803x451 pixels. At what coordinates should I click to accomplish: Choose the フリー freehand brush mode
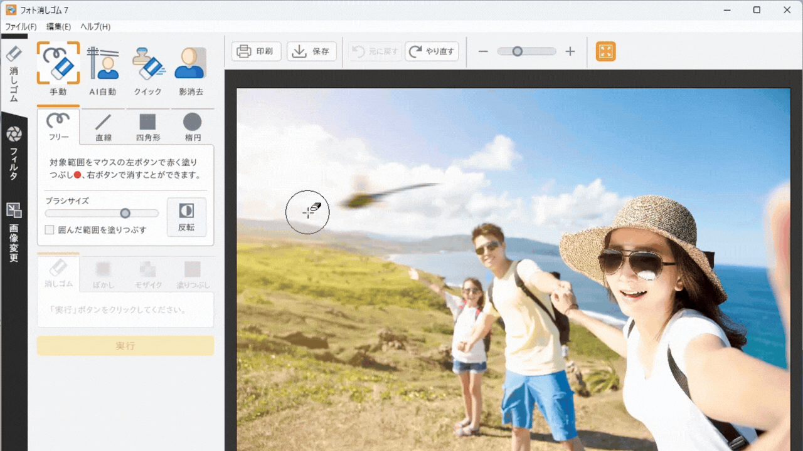tap(58, 127)
